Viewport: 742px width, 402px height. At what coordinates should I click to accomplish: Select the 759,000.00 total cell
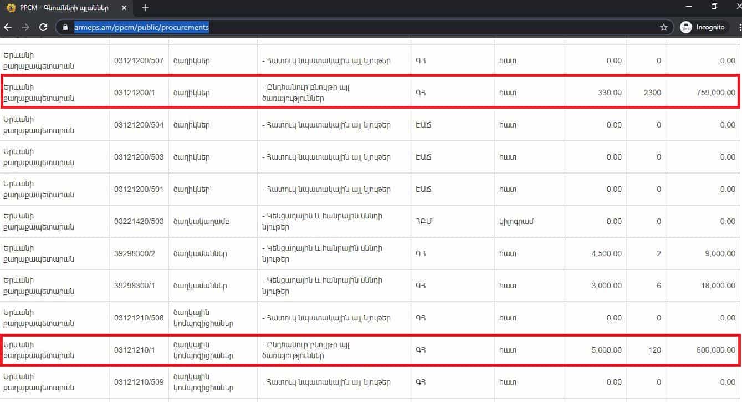[715, 93]
